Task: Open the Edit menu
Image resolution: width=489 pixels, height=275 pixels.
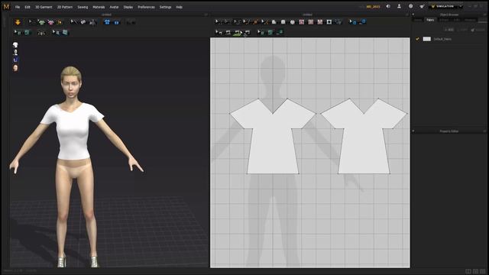Action: [x=28, y=7]
